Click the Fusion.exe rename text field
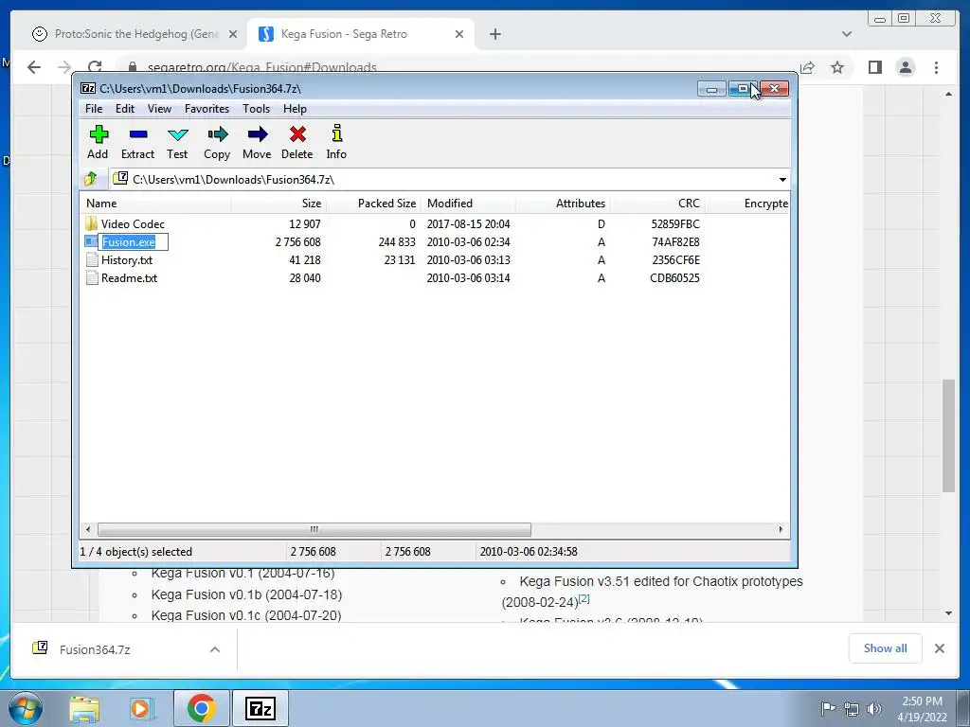Image resolution: width=970 pixels, height=727 pixels. tap(133, 241)
